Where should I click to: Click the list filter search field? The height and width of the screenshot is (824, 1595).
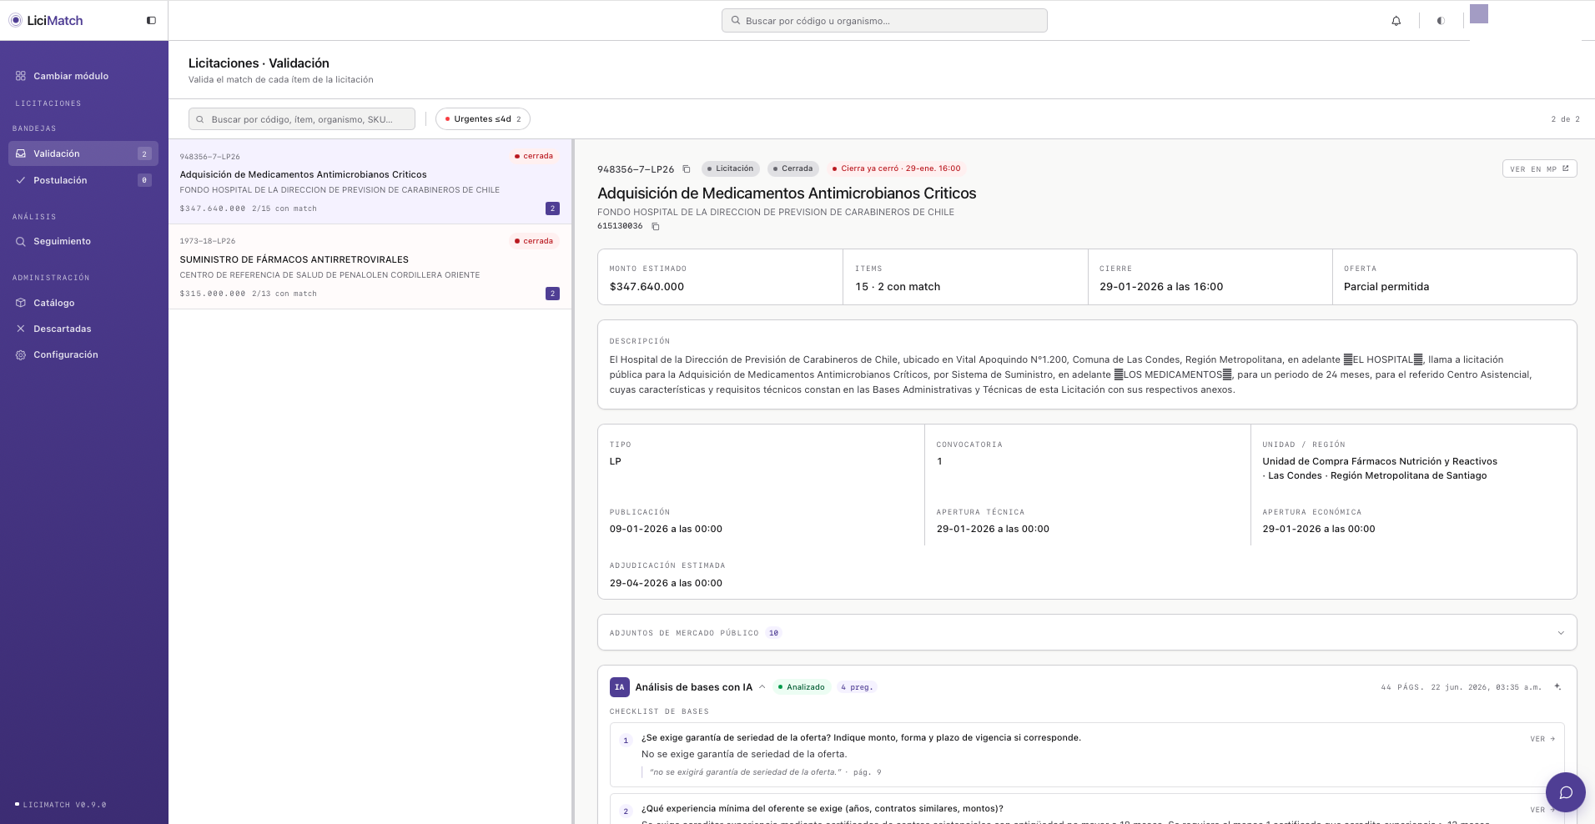tap(302, 119)
